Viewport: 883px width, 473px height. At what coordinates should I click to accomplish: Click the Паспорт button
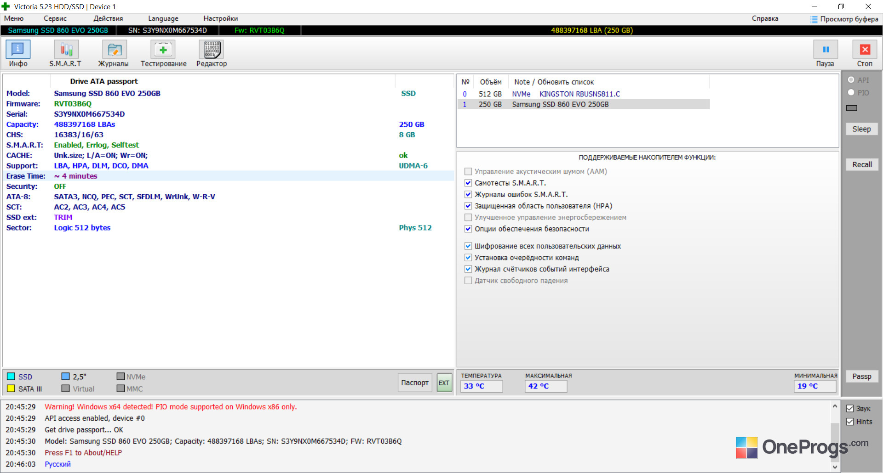click(415, 383)
